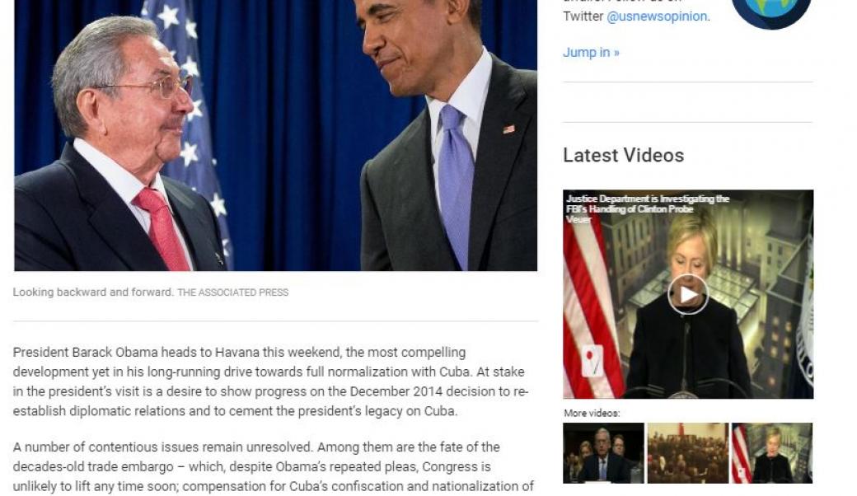Click the More videos label
Screen dimensions: 857x496
(592, 413)
